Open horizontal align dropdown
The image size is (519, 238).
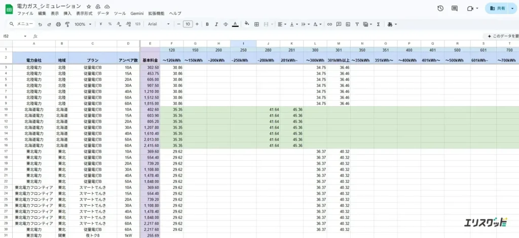point(282,24)
